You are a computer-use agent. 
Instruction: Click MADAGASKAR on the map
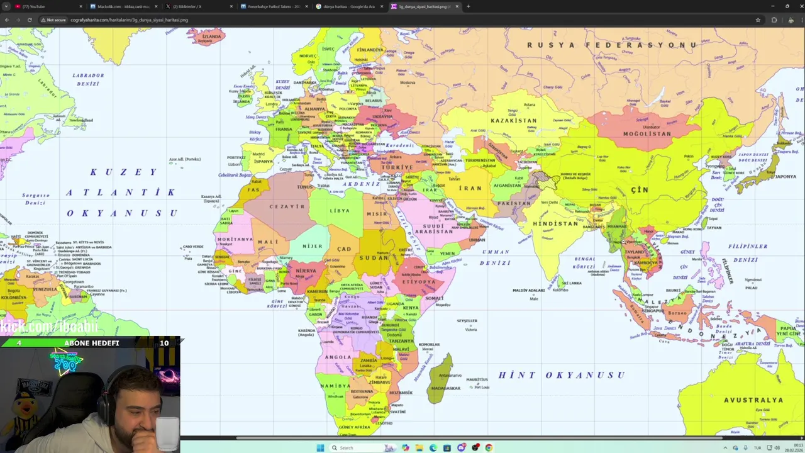tap(445, 388)
